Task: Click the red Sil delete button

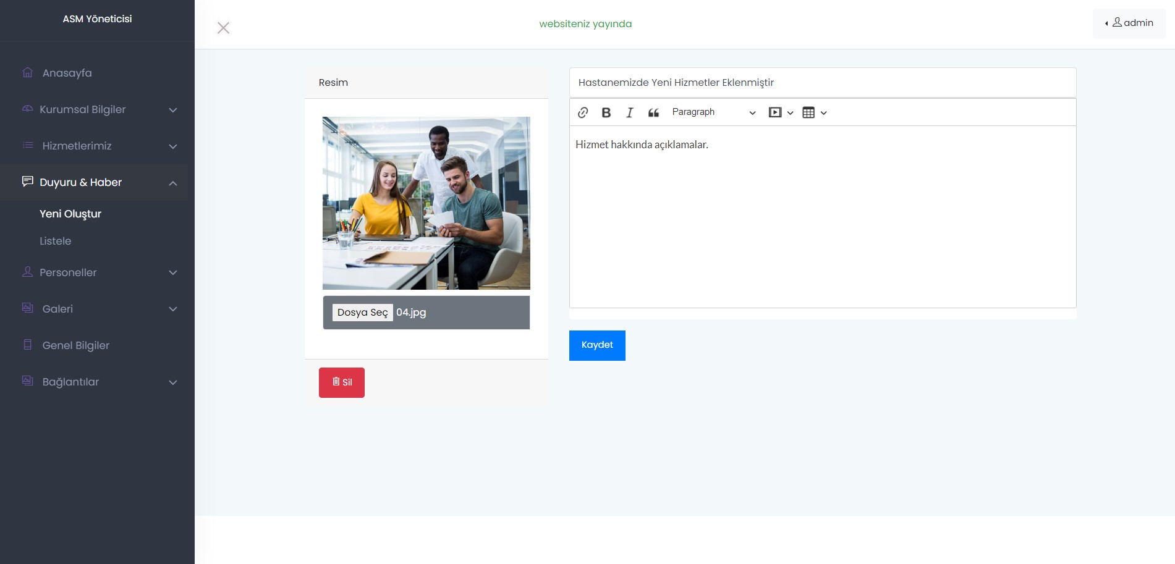Action: pos(342,382)
